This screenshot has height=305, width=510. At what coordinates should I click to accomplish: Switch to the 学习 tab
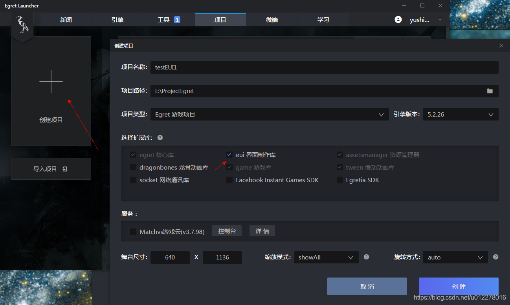(x=323, y=19)
